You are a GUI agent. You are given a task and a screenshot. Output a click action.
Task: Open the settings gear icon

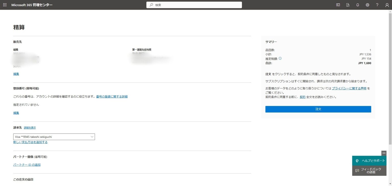[367, 5]
